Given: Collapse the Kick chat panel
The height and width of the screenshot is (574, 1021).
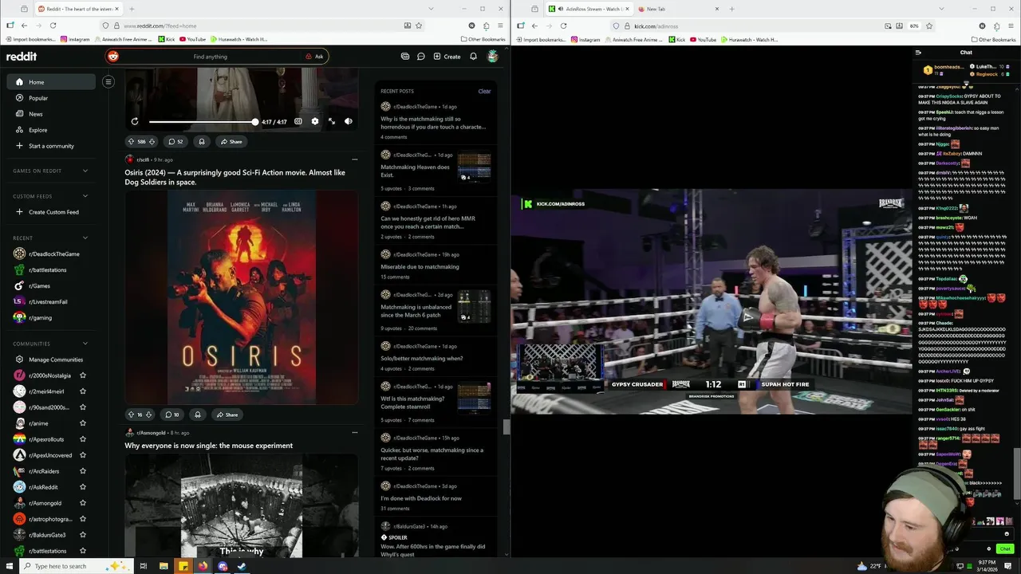Looking at the screenshot, I should [918, 53].
